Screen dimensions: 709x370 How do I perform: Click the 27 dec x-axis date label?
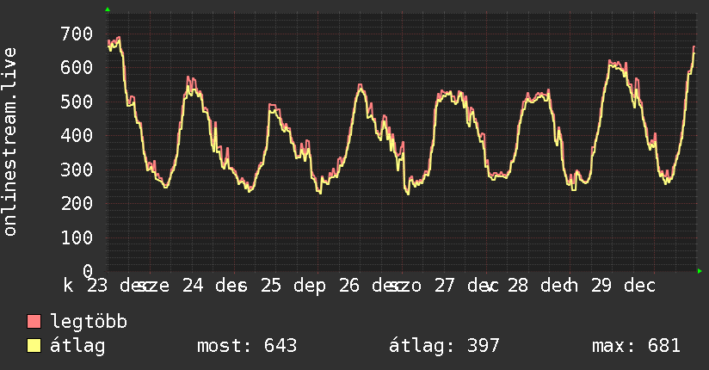click(x=466, y=286)
